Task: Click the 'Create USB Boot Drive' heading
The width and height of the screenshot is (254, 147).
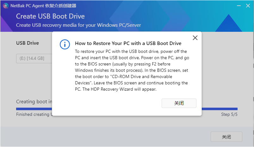Action: click(50, 16)
